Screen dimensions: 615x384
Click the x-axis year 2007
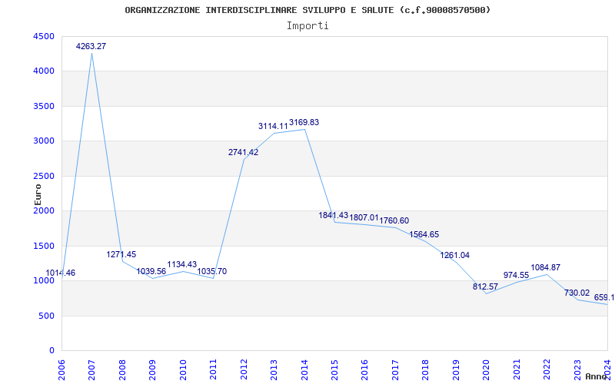(91, 370)
